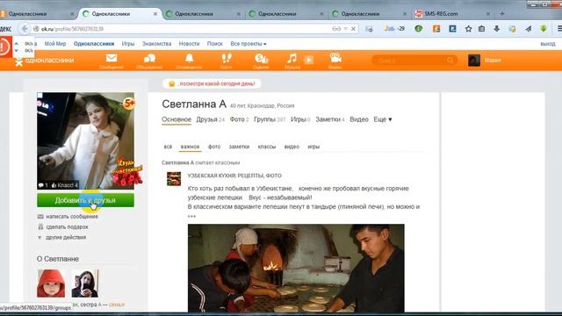This screenshot has width=562, height=316.
Task: Click the green round extension icon
Action: coord(418,29)
